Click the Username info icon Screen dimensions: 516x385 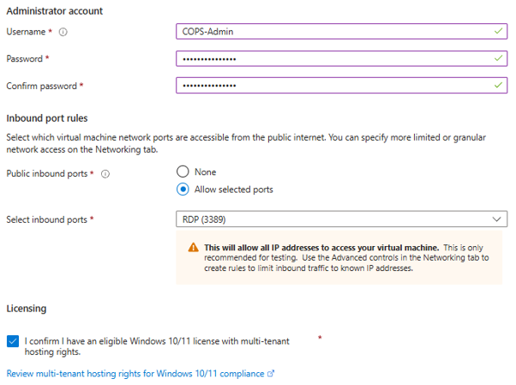[63, 32]
